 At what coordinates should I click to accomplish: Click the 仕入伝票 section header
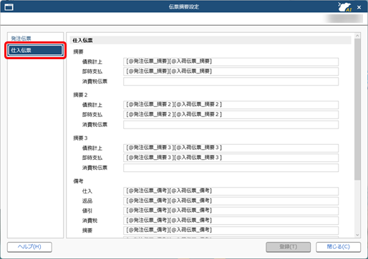[210, 41]
